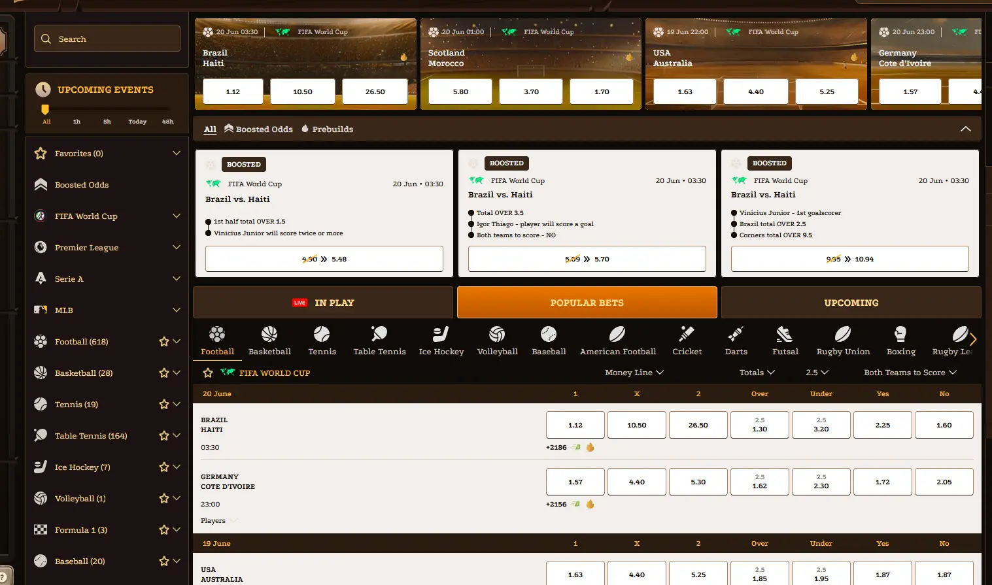Pick Germany Cote d'Ivoire draw at 4.40
The height and width of the screenshot is (585, 992).
coord(637,482)
